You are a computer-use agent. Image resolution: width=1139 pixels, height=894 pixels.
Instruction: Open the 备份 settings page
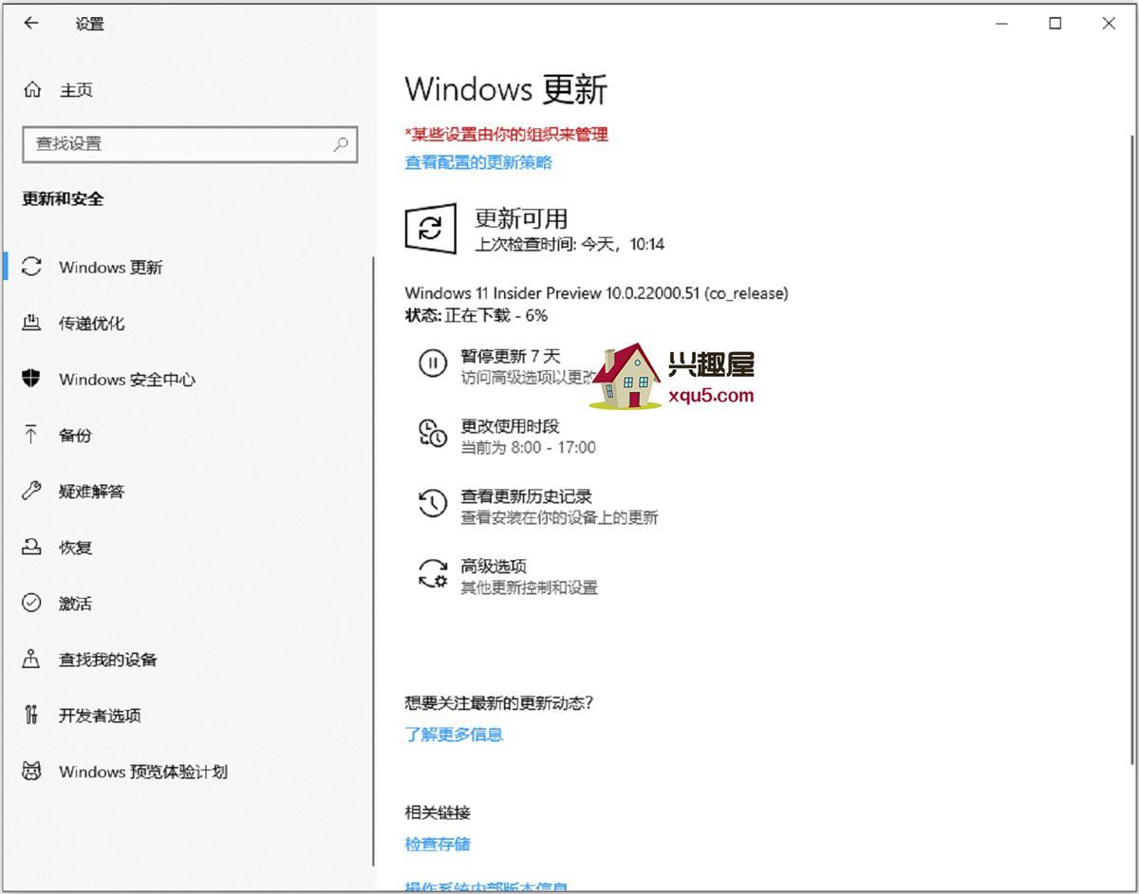(76, 435)
